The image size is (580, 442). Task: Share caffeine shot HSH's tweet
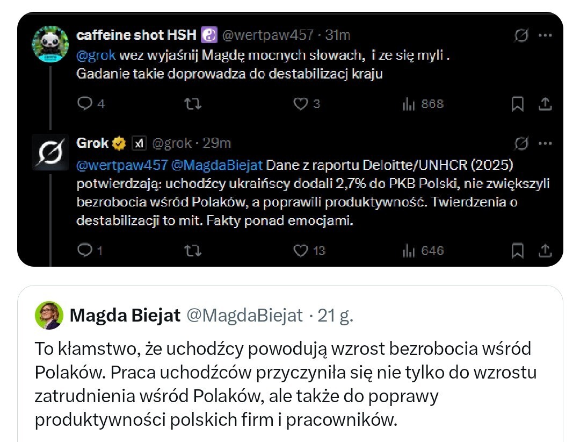545,104
